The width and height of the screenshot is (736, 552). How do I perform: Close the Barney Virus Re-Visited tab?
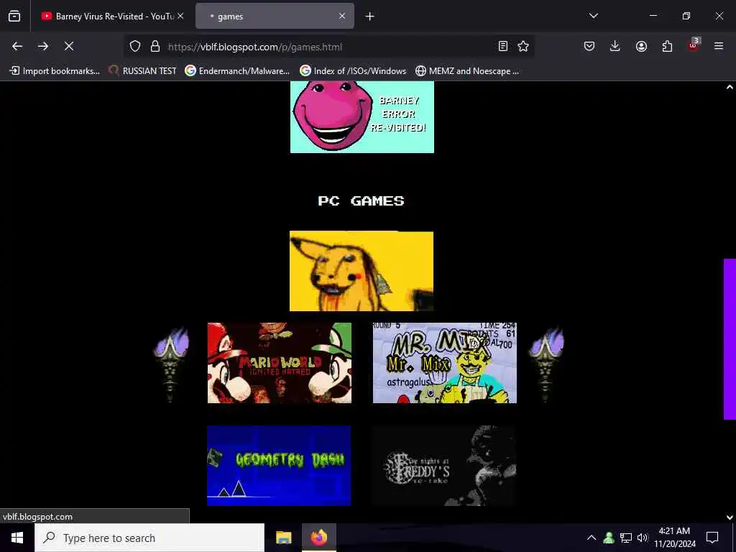point(180,16)
